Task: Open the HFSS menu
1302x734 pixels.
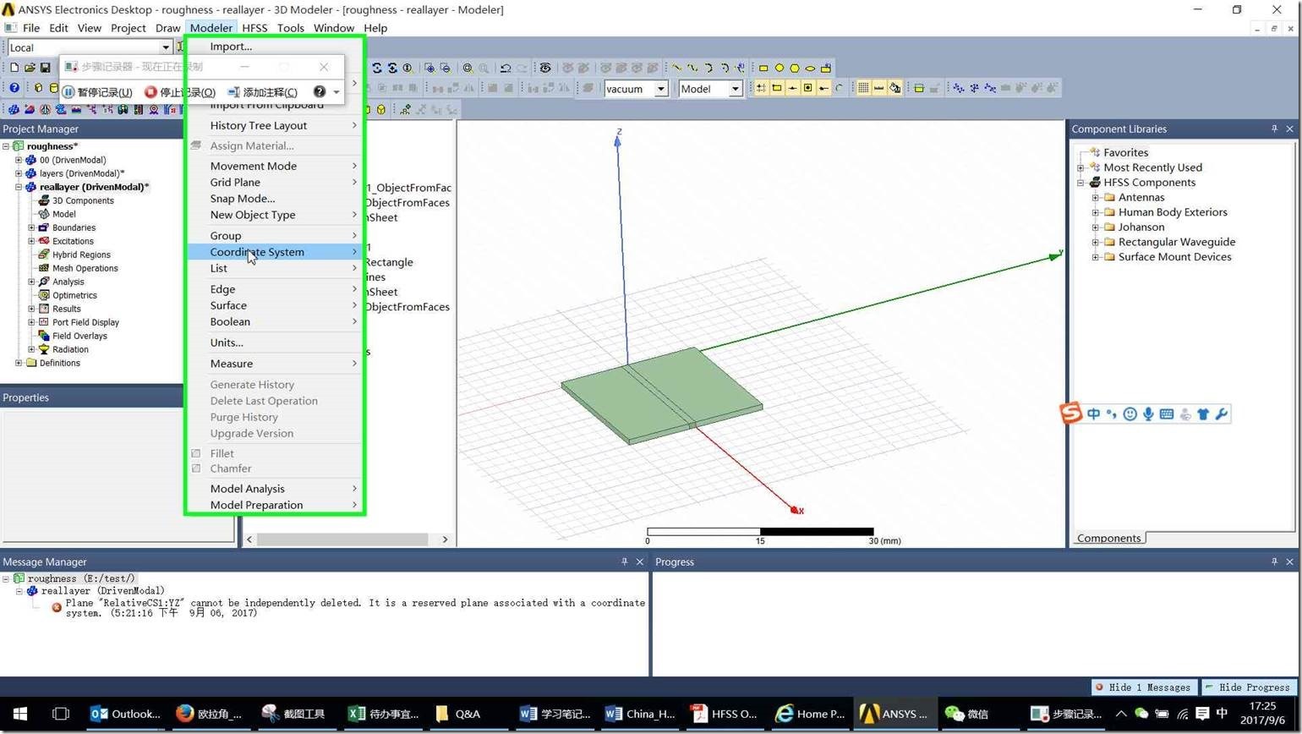Action: pos(254,28)
